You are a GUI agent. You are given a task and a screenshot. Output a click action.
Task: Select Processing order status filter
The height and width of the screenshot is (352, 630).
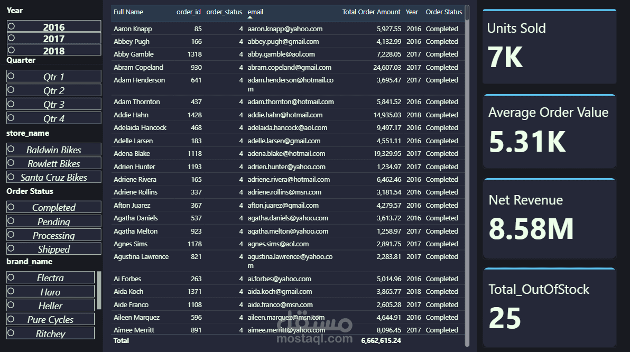point(54,235)
